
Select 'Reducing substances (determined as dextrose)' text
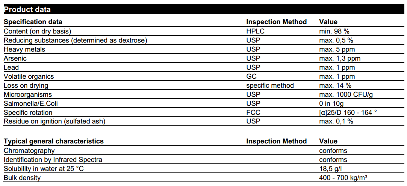click(75, 40)
